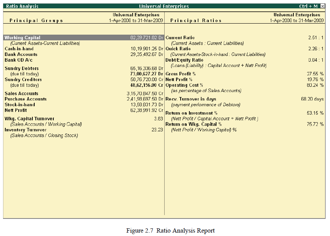
Task: Click the Universal Enterprises title bar text
Action: coord(164,6)
